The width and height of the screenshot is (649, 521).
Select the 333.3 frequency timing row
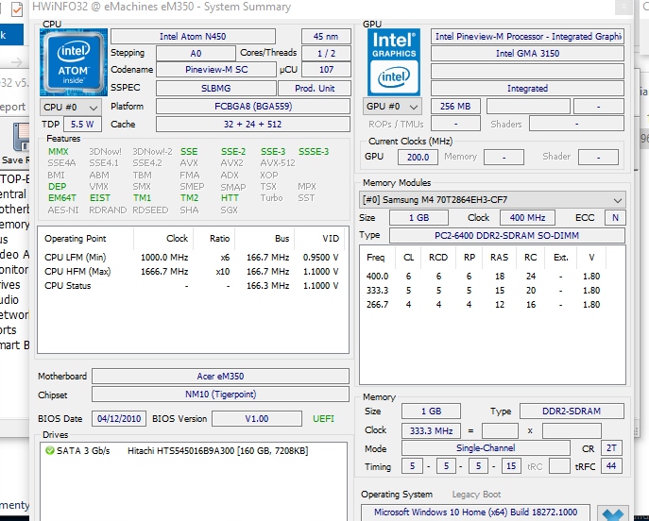click(x=483, y=291)
